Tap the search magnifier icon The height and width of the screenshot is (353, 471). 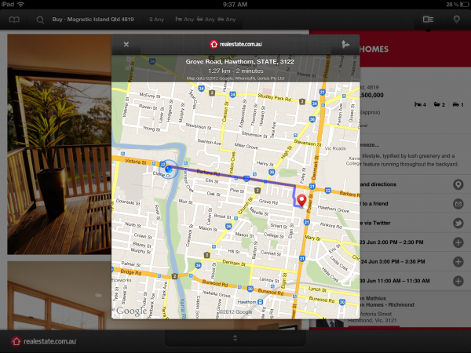click(x=40, y=20)
